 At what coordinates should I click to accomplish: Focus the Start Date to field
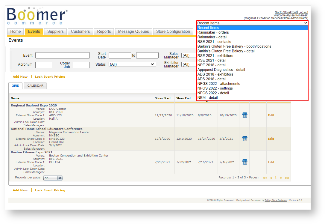point(147,55)
